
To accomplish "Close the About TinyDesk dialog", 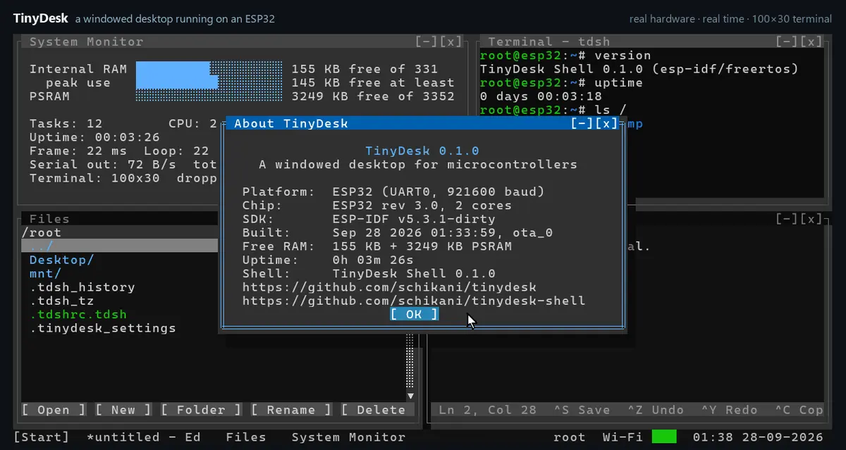I will (x=606, y=123).
